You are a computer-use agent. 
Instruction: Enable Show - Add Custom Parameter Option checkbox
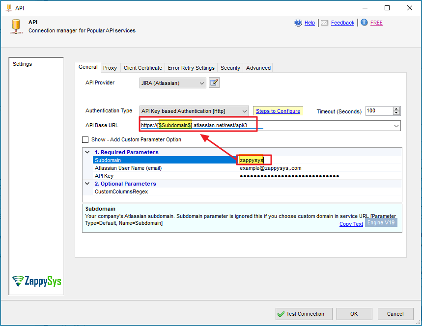tap(85, 139)
